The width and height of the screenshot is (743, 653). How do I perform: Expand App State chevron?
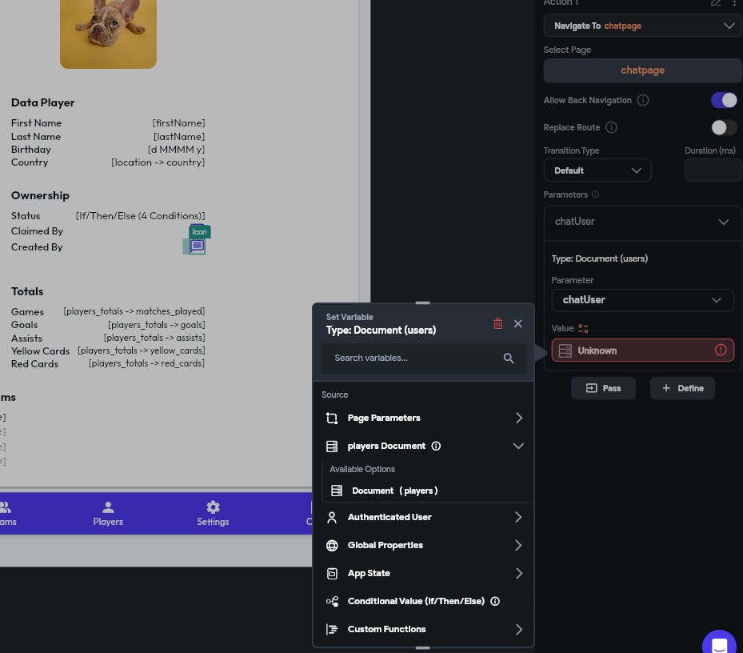(519, 573)
